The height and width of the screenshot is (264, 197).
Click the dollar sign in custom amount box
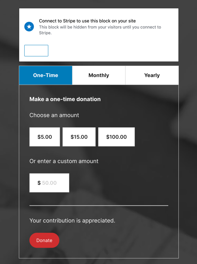pos(39,183)
